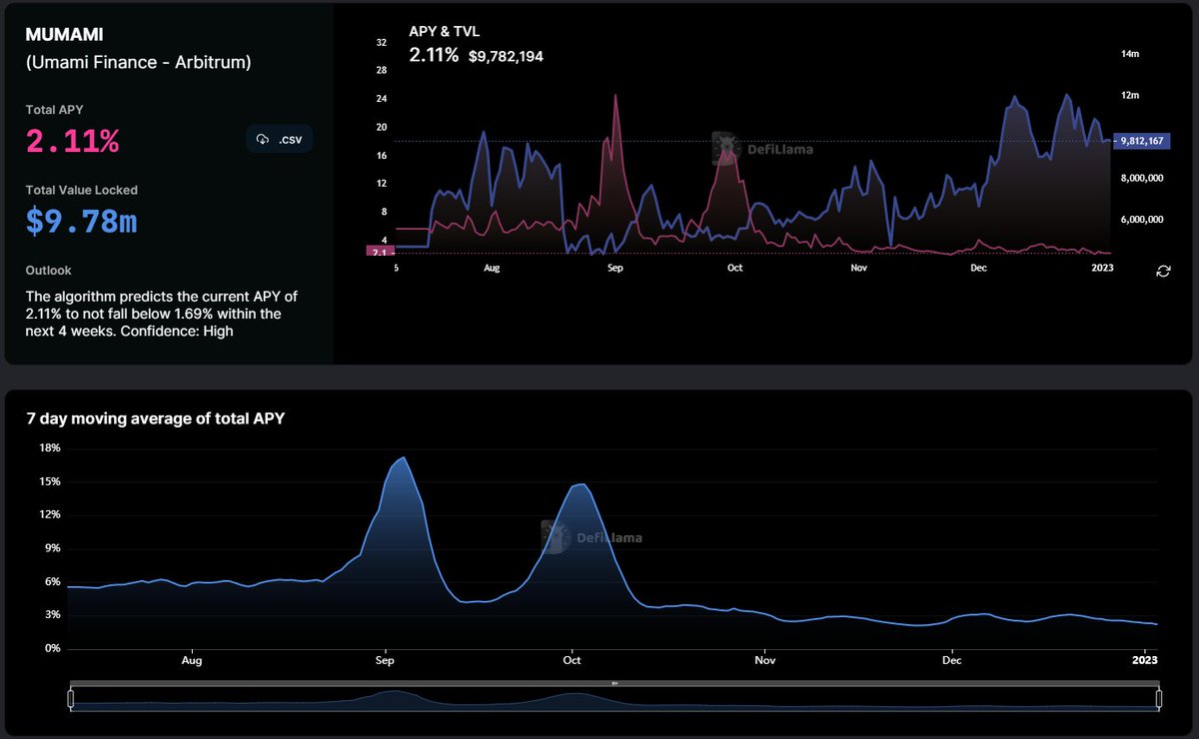The image size is (1199, 739).
Task: Click the Sep label on the moving average axis
Action: pos(385,660)
